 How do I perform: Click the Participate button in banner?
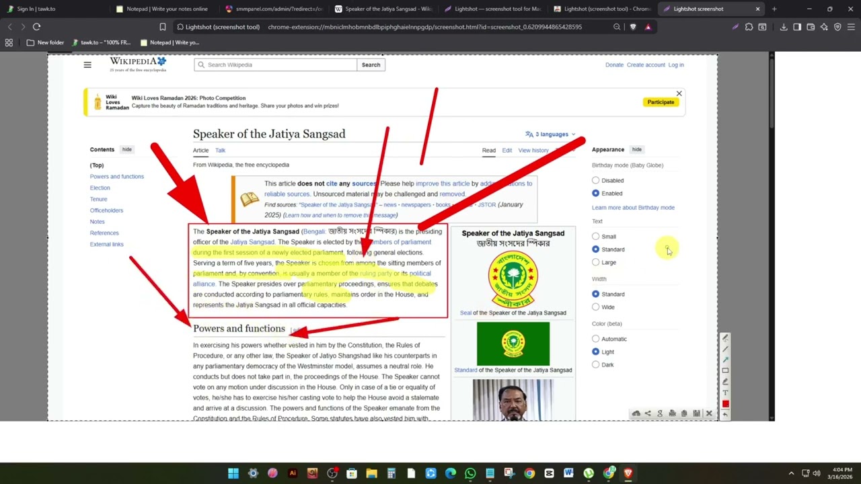click(661, 102)
